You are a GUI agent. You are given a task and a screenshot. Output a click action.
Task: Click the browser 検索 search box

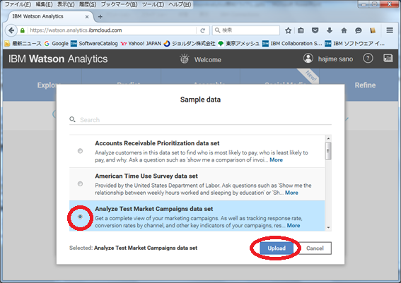(x=246, y=30)
